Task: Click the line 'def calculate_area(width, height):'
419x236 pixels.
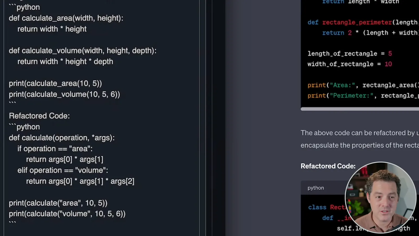Action: [66, 18]
